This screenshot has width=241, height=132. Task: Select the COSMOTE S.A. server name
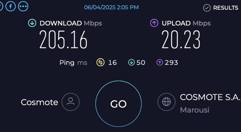210,97
